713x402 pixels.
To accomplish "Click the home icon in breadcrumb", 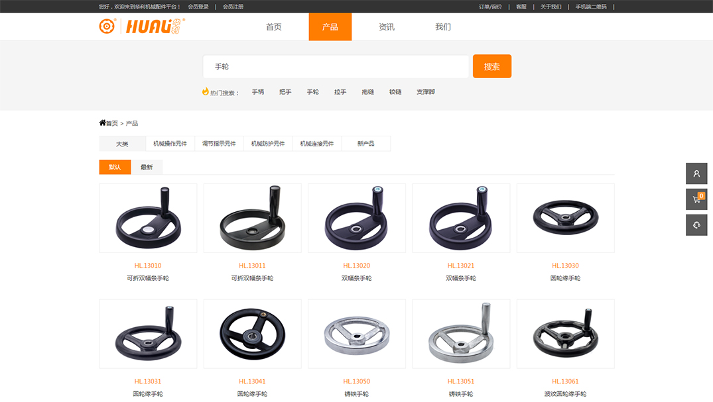I will [x=103, y=123].
